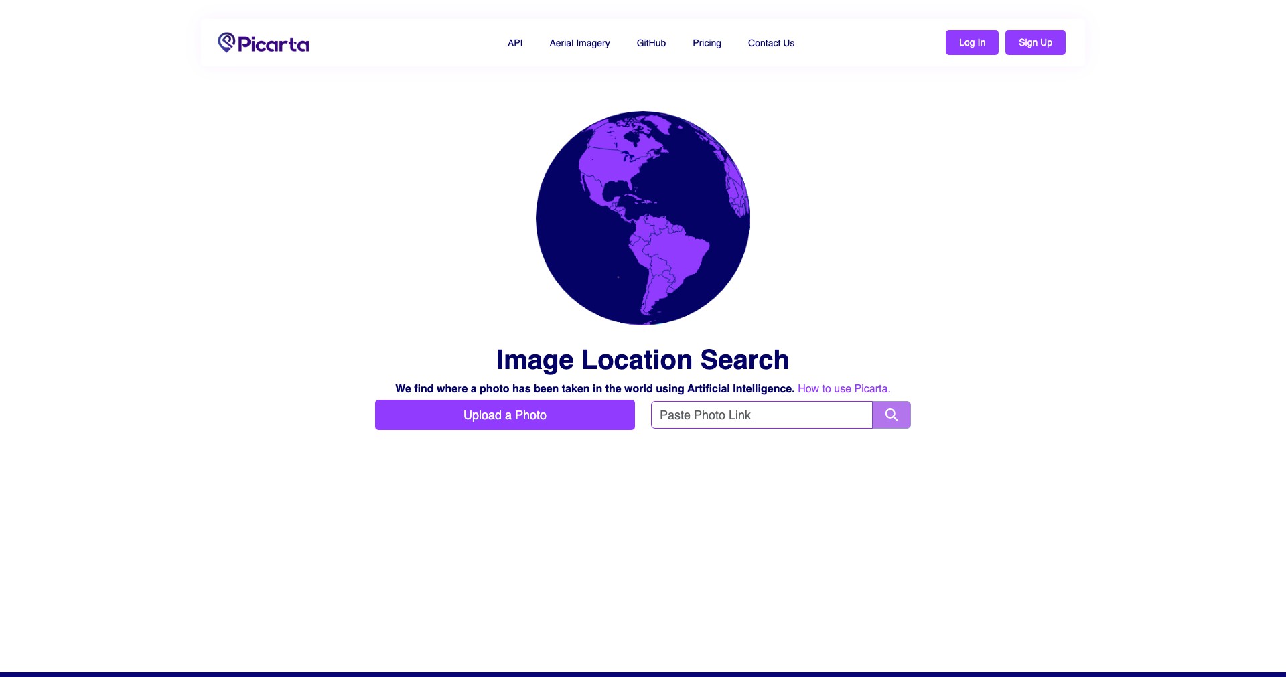1286x677 pixels.
Task: Focus the Paste Photo Link field
Action: pos(762,415)
